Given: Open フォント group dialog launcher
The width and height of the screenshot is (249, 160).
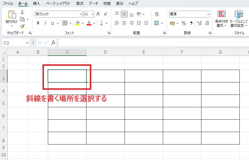Looking at the screenshot, I should coord(109,33).
